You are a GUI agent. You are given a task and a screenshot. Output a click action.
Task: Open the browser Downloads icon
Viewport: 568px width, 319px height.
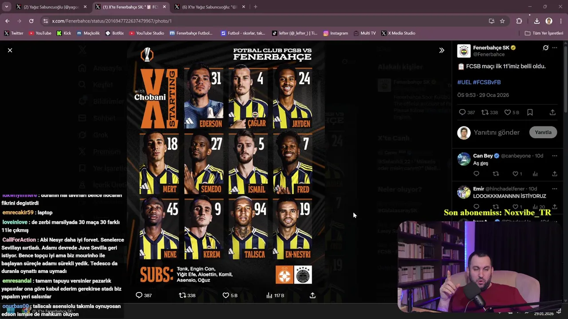click(536, 21)
